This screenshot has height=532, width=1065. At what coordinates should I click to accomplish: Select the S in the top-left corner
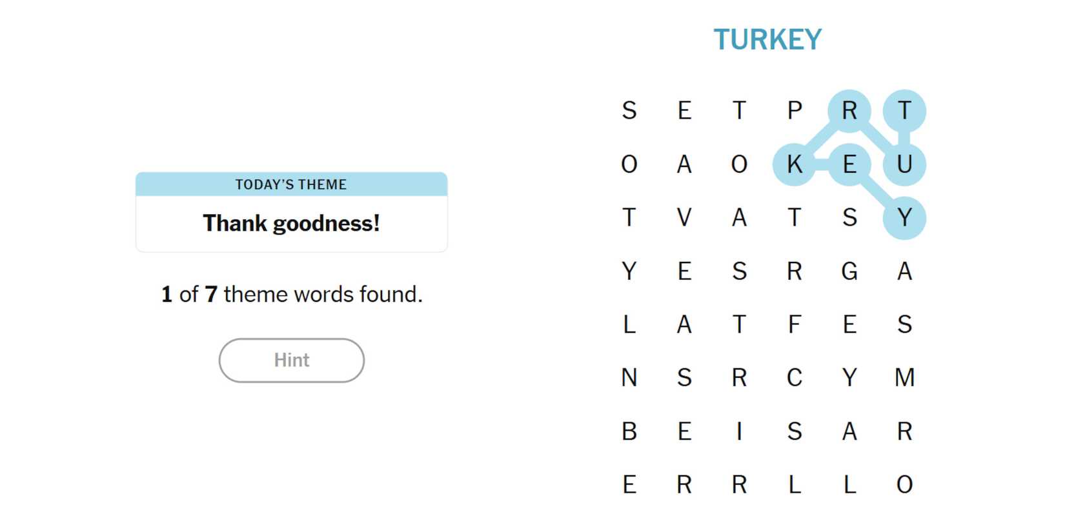click(629, 111)
